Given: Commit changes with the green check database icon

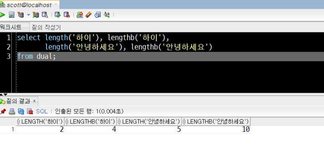Looking at the screenshot, I should pos(57,15).
